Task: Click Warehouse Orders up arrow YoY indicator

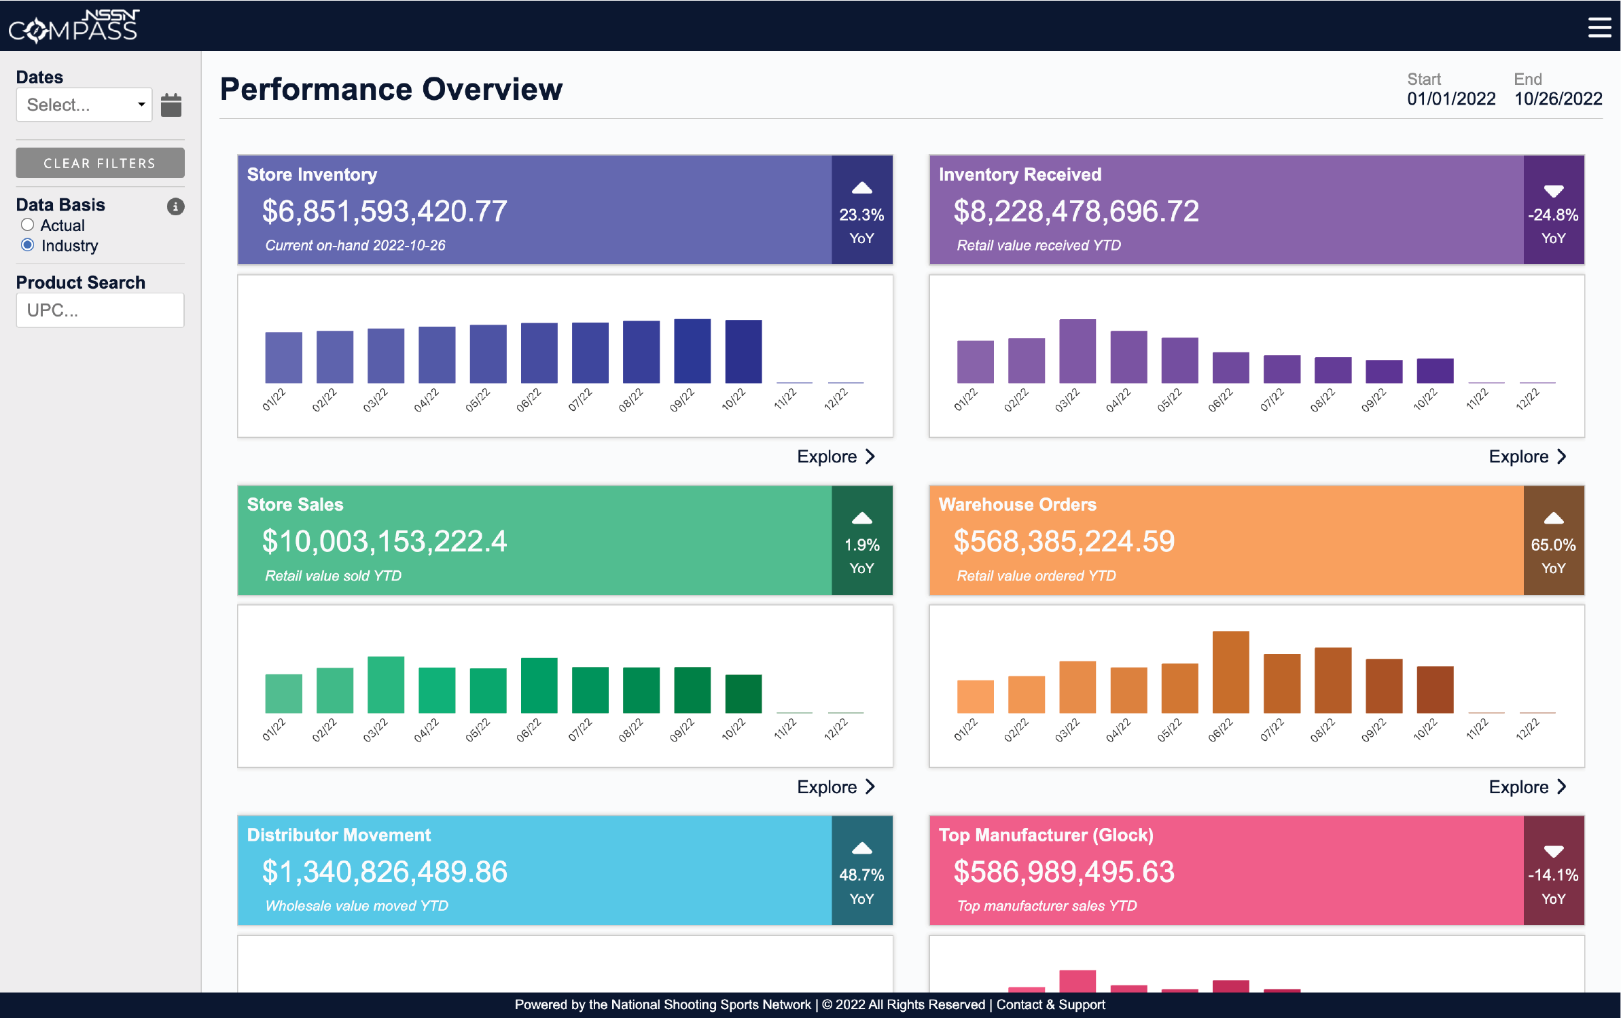Action: click(x=1553, y=518)
